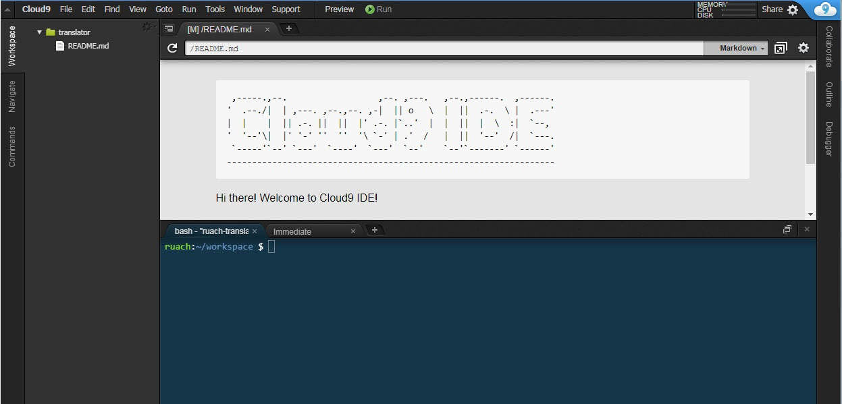Screen dimensions: 842x404
Task: Click the memory CPU disk stats monitor
Action: (727, 9)
